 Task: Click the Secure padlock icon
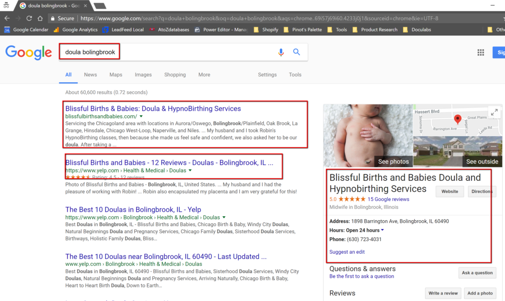[53, 18]
